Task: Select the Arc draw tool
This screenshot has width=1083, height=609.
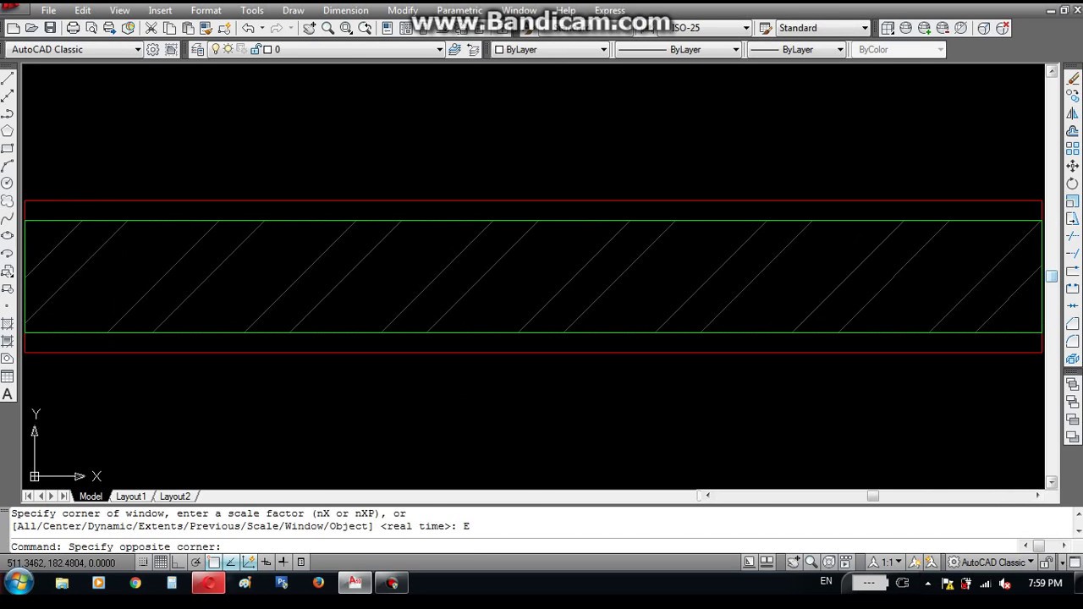Action: [x=8, y=166]
